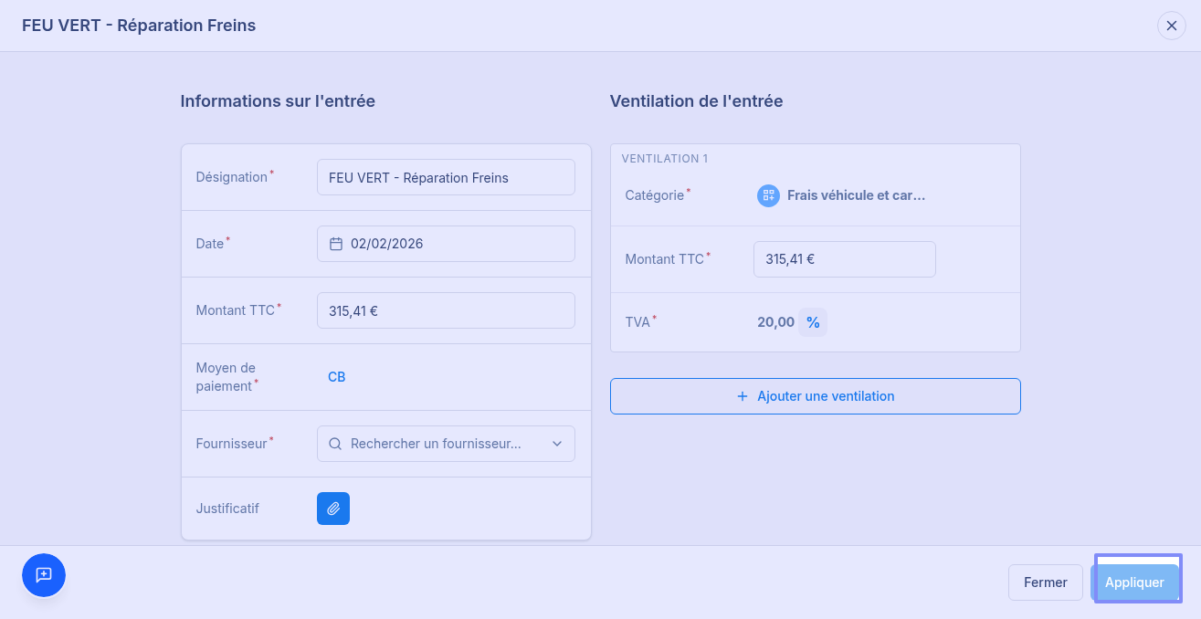Image resolution: width=1201 pixels, height=619 pixels.
Task: Toggle the TVA percent unit button
Action: tap(813, 322)
